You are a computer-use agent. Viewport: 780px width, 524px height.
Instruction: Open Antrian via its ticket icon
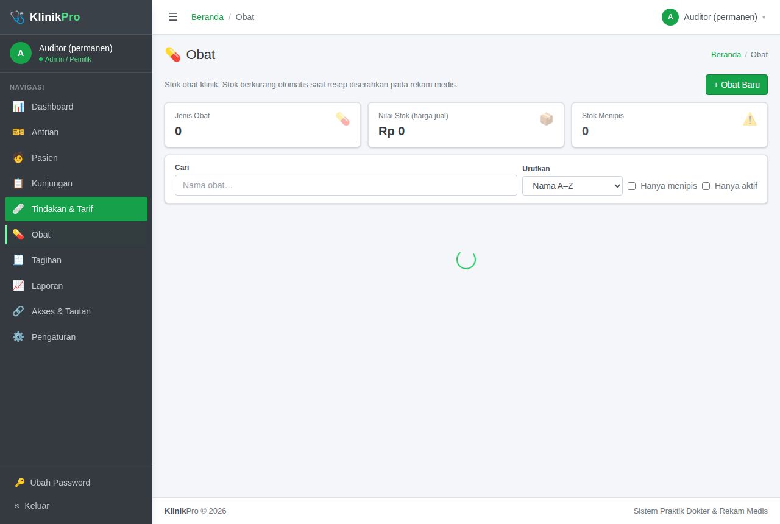click(18, 132)
